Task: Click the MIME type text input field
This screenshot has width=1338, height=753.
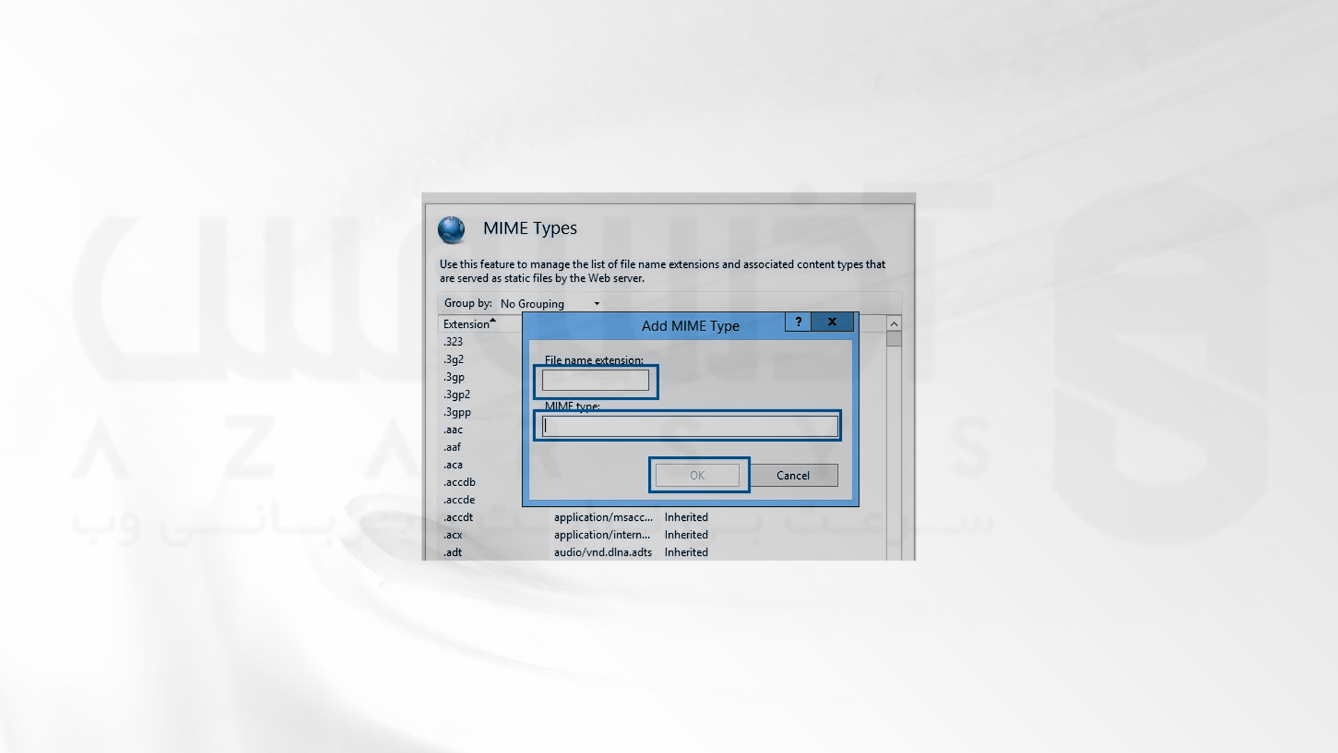Action: point(689,426)
